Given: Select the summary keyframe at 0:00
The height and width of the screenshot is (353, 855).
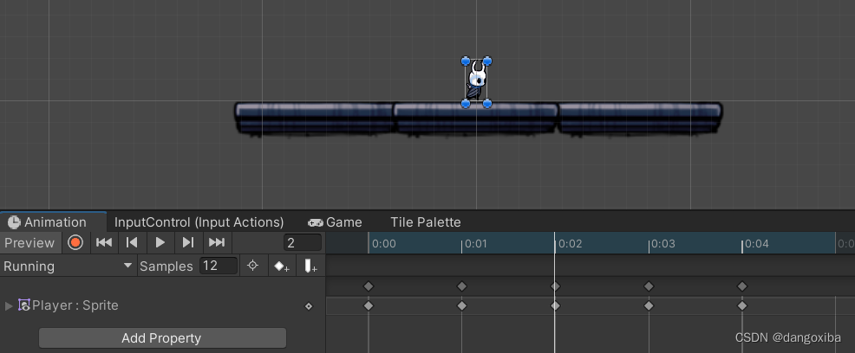Looking at the screenshot, I should click(x=369, y=286).
